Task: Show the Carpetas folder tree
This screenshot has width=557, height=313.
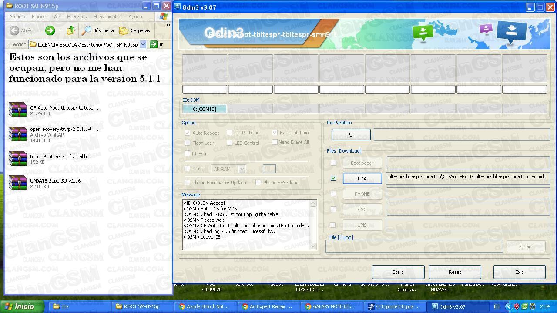Action: 135,30
